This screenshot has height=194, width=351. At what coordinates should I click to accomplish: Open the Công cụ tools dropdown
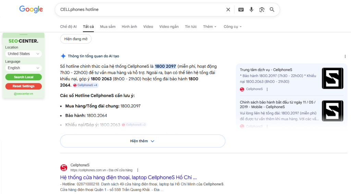(x=233, y=27)
